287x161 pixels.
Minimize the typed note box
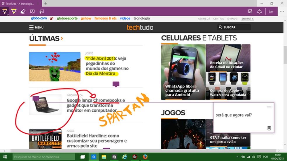click(269, 107)
